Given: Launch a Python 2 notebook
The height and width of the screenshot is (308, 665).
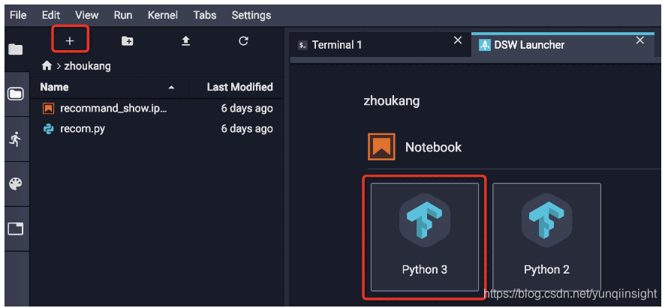Looking at the screenshot, I should click(x=546, y=237).
